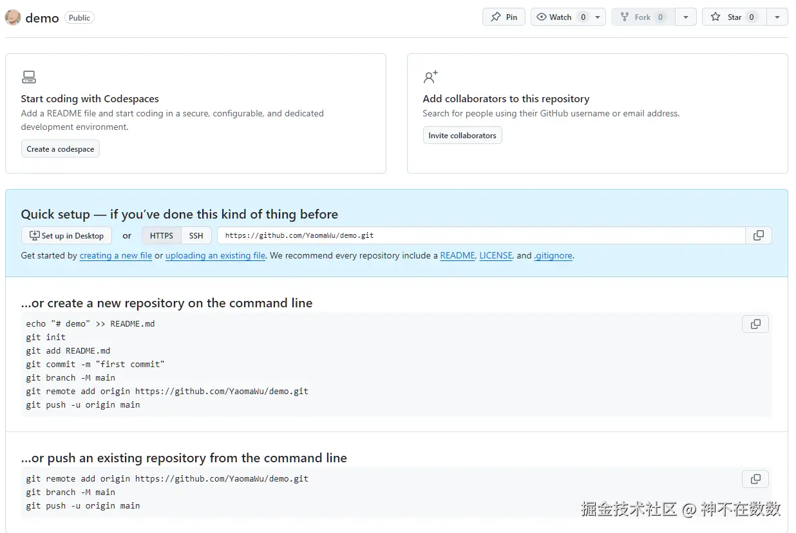This screenshot has height=533, width=796.
Task: Click '...or create a new repository' heading
Action: 167,303
